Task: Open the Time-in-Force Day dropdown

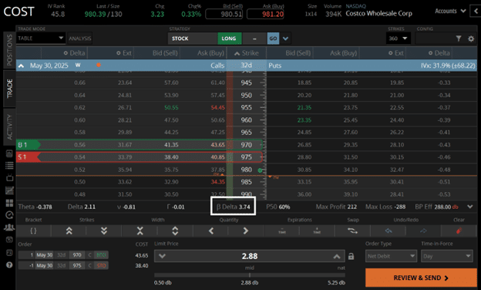Action: [446, 256]
